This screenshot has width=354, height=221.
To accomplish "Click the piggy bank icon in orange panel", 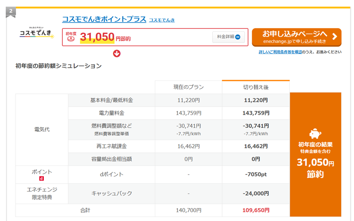I will (315, 134).
